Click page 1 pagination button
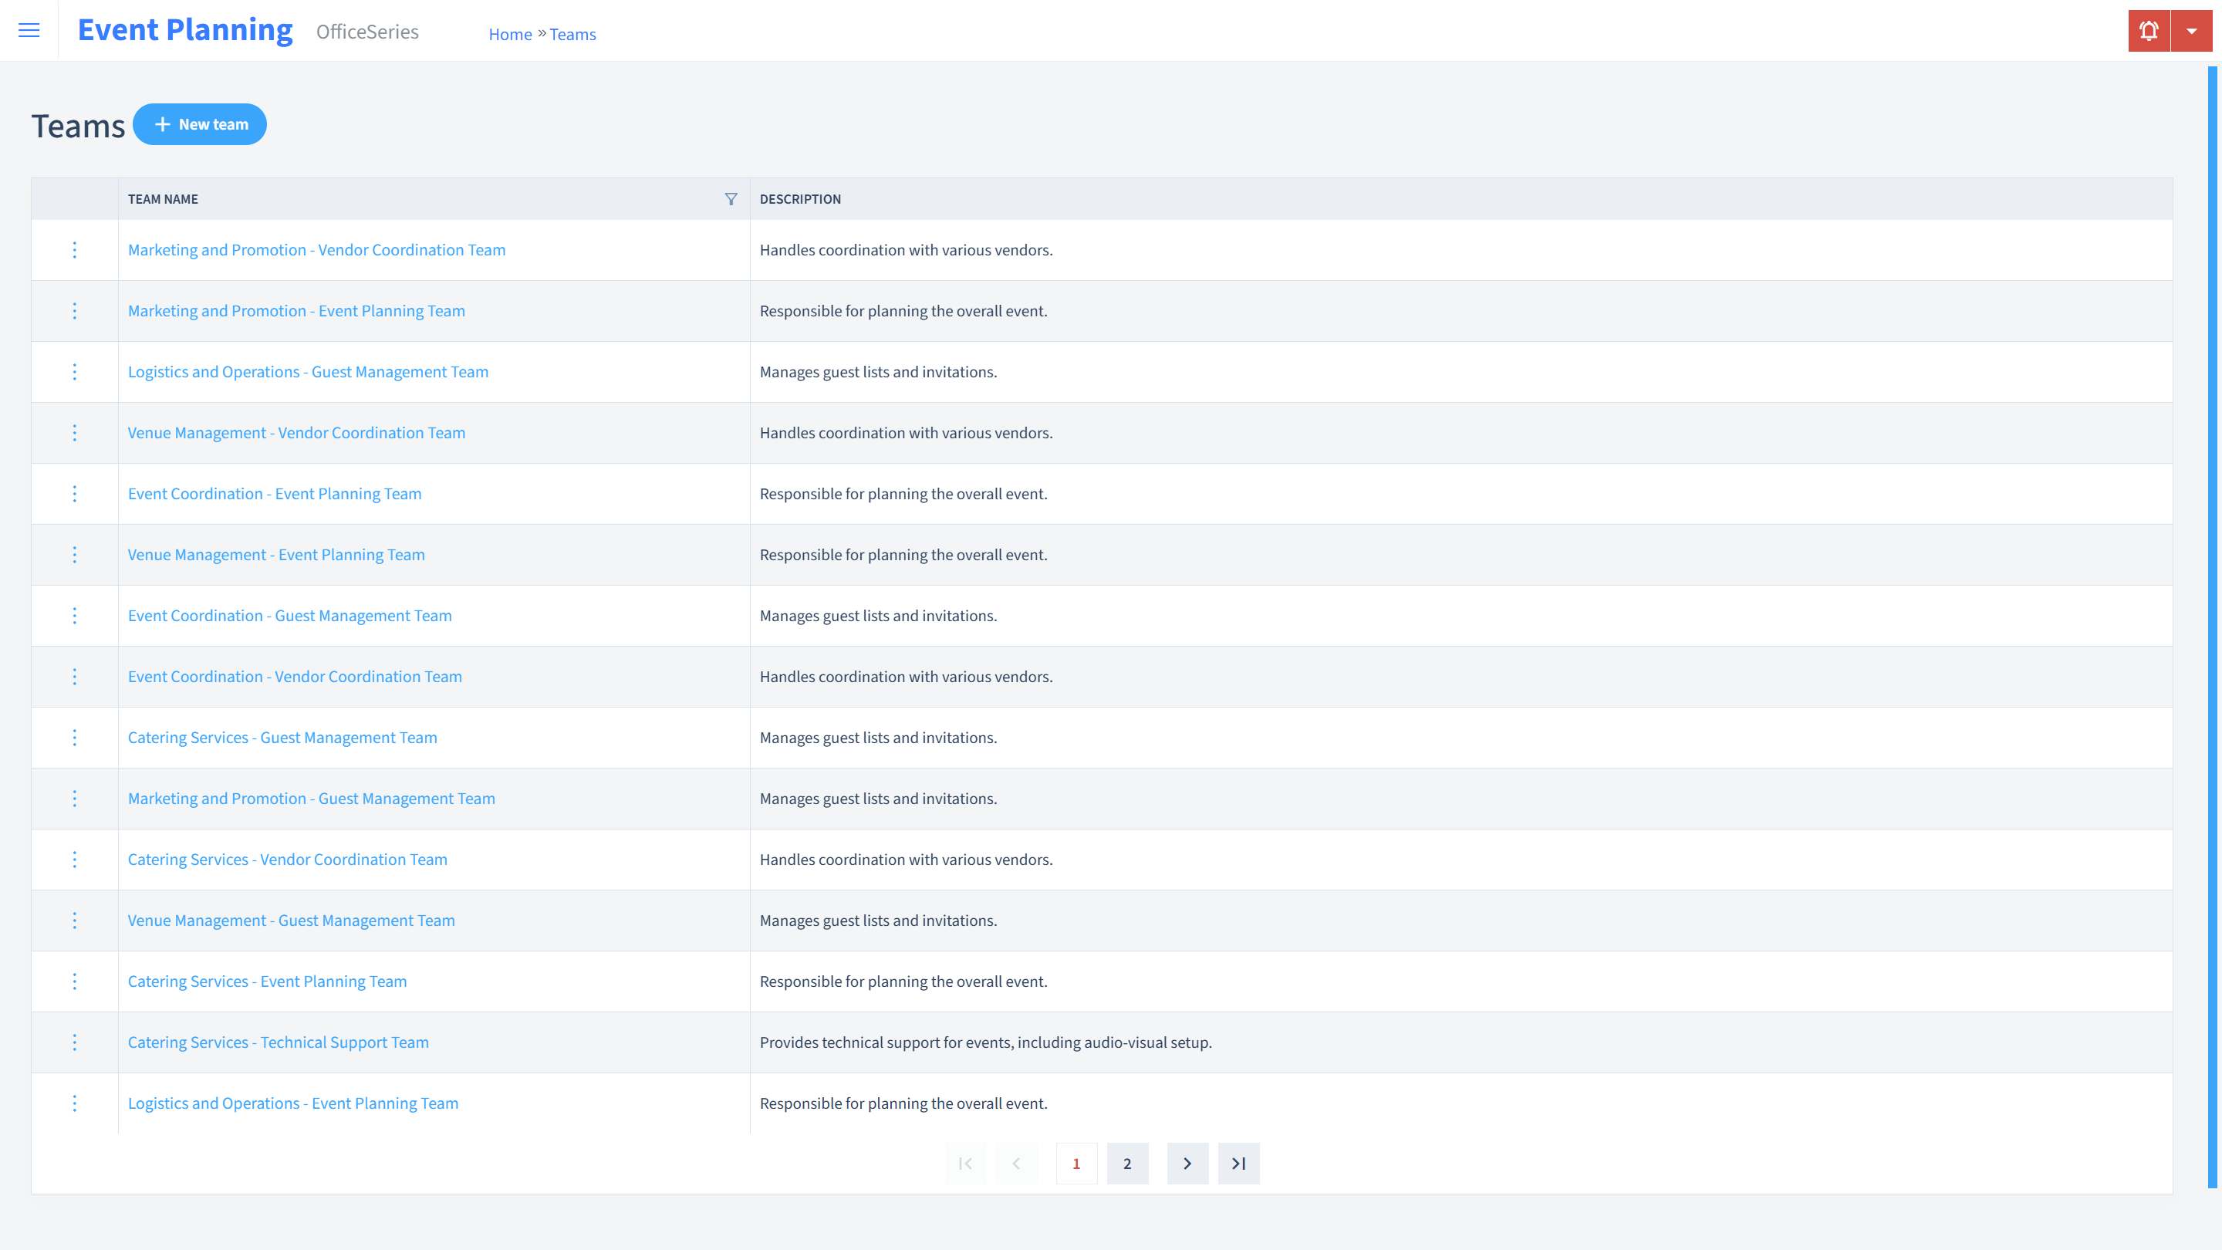Viewport: 2222px width, 1250px height. pos(1076,1163)
